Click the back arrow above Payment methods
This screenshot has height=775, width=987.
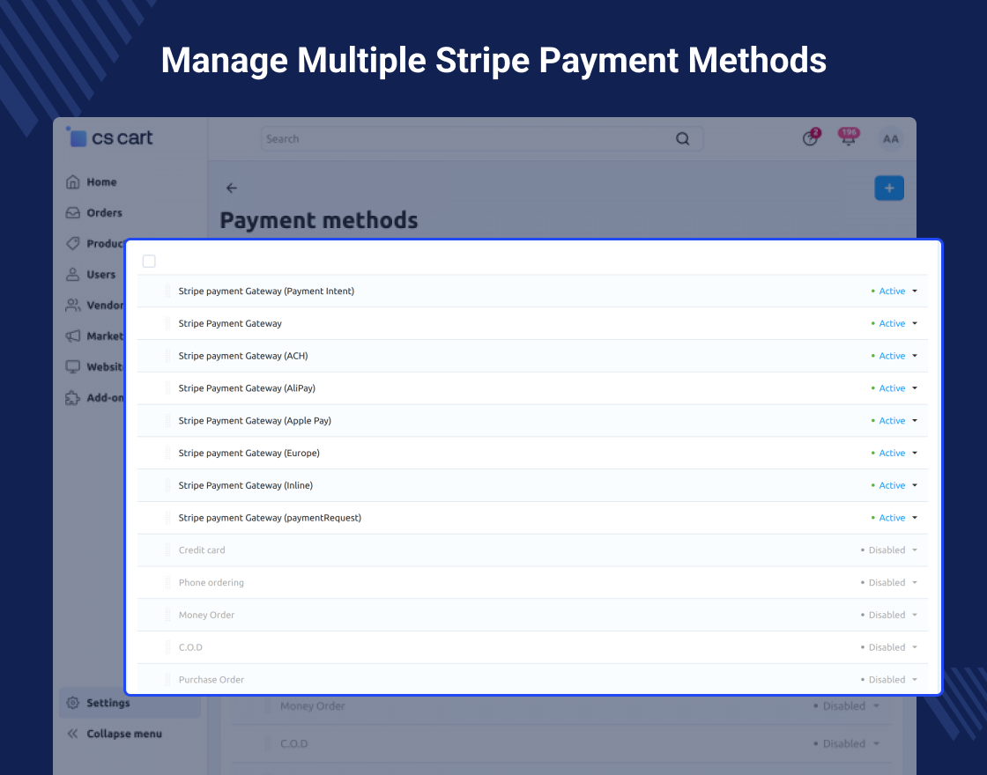(x=232, y=188)
